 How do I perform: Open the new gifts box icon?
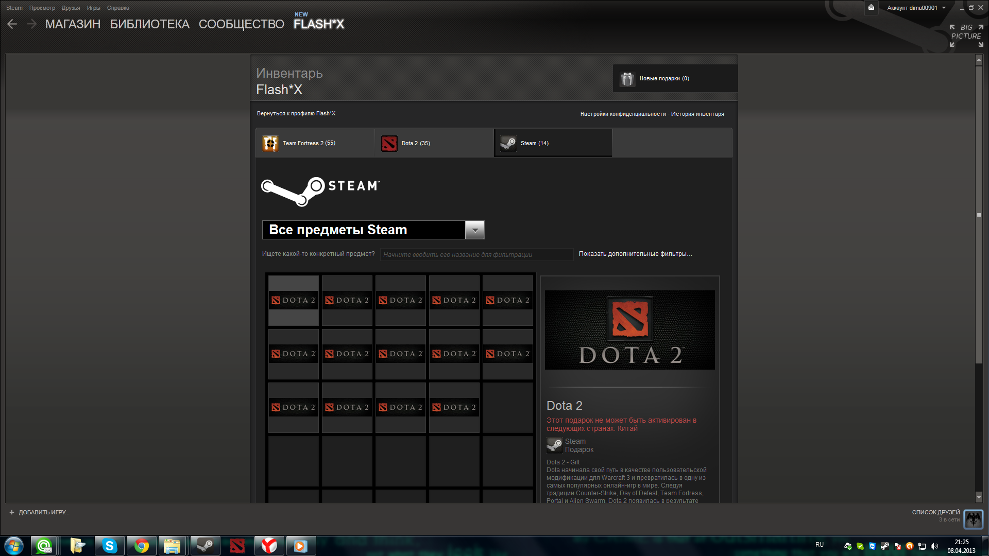coord(627,79)
